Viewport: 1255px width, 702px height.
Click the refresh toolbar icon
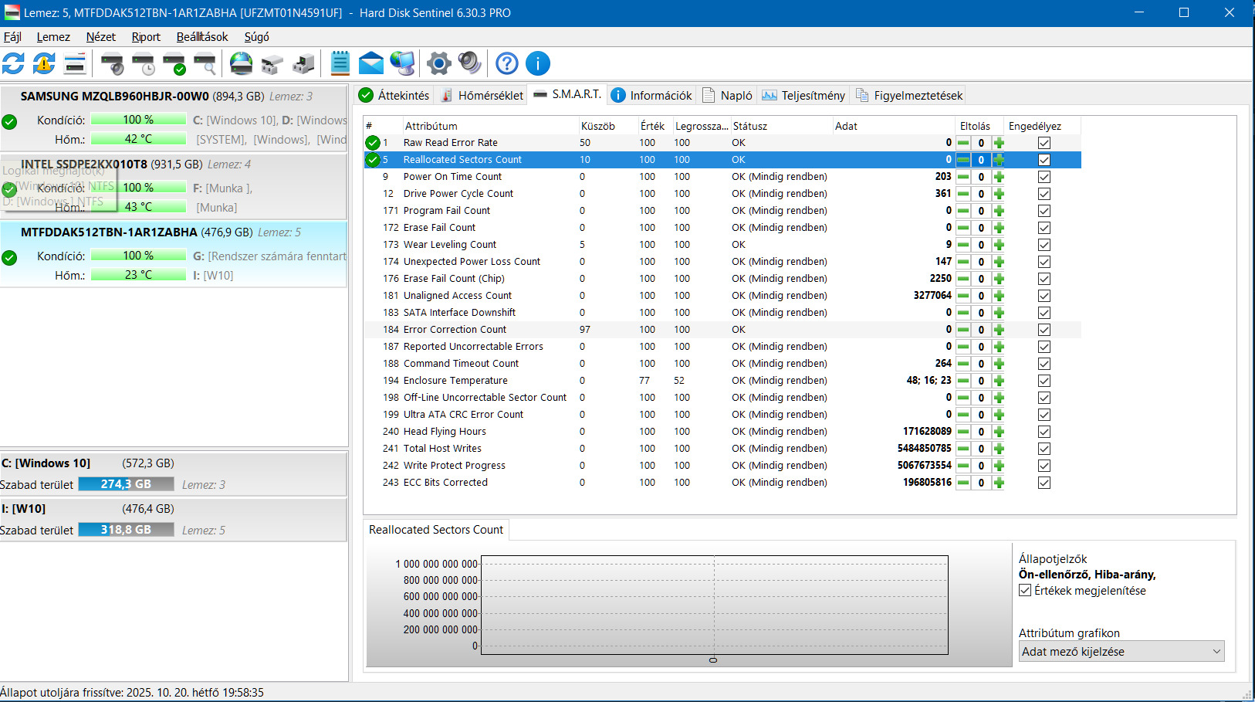click(13, 63)
